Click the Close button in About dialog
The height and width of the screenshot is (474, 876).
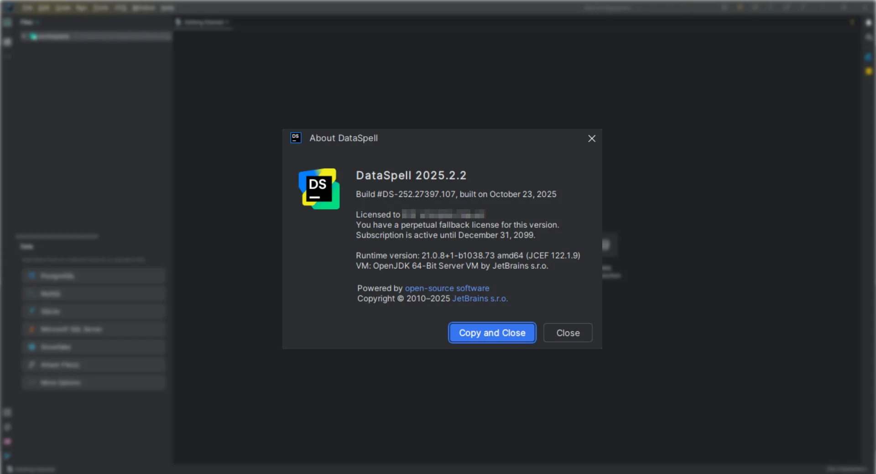coord(568,333)
